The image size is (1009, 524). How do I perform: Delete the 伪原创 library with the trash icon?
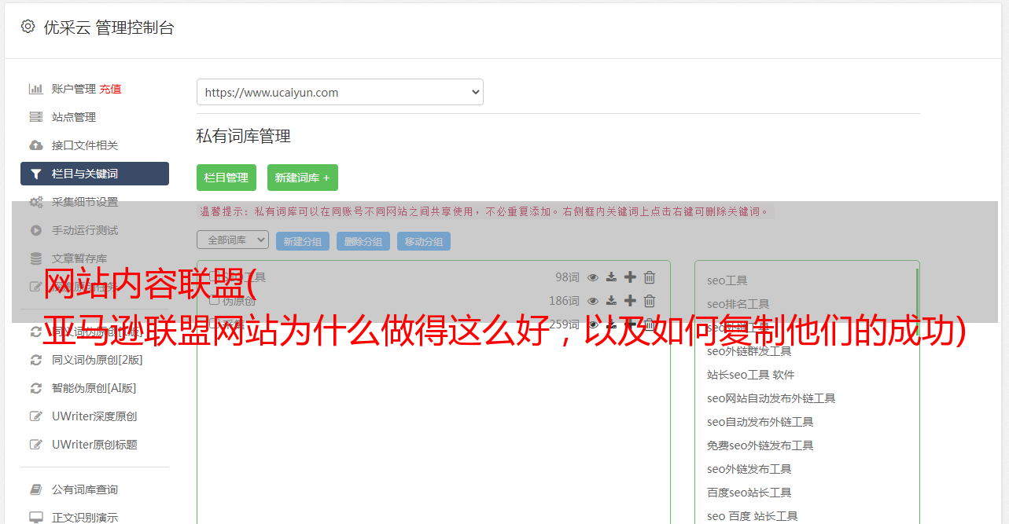(650, 301)
